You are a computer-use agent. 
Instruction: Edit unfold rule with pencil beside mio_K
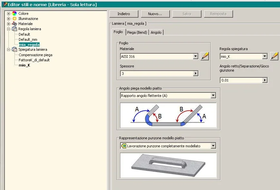tap(274, 56)
